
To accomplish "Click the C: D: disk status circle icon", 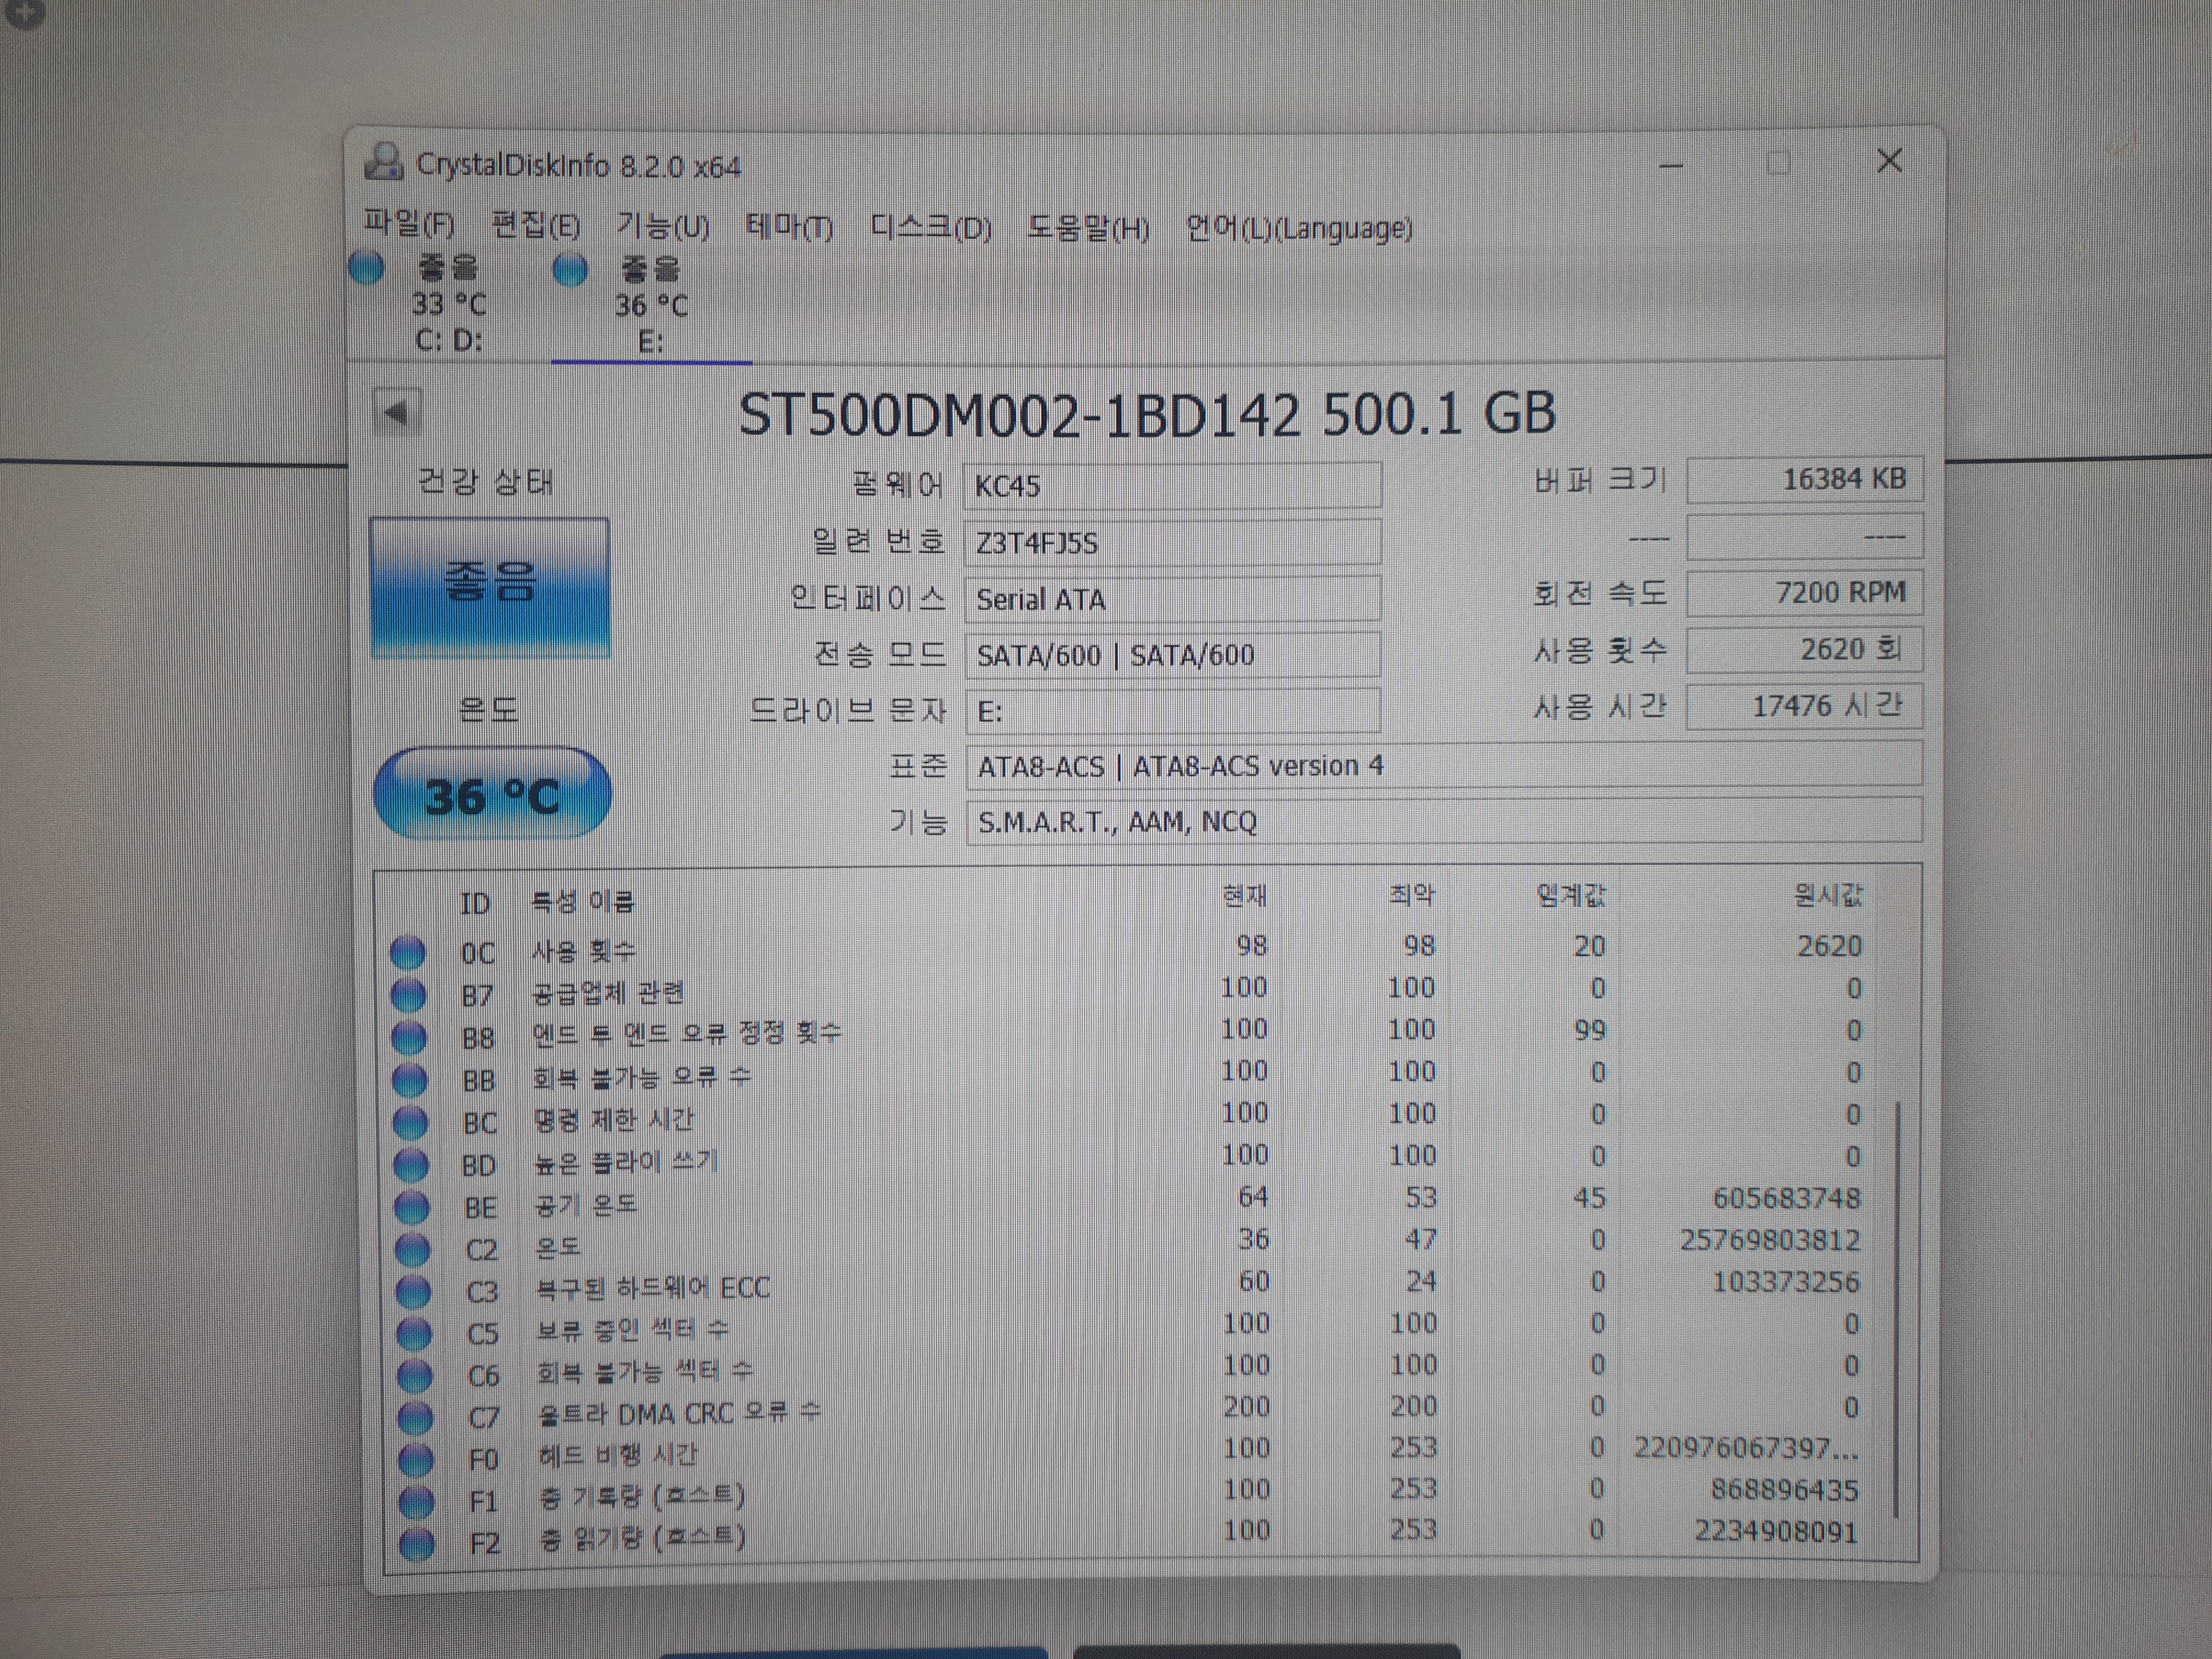I will coord(367,267).
